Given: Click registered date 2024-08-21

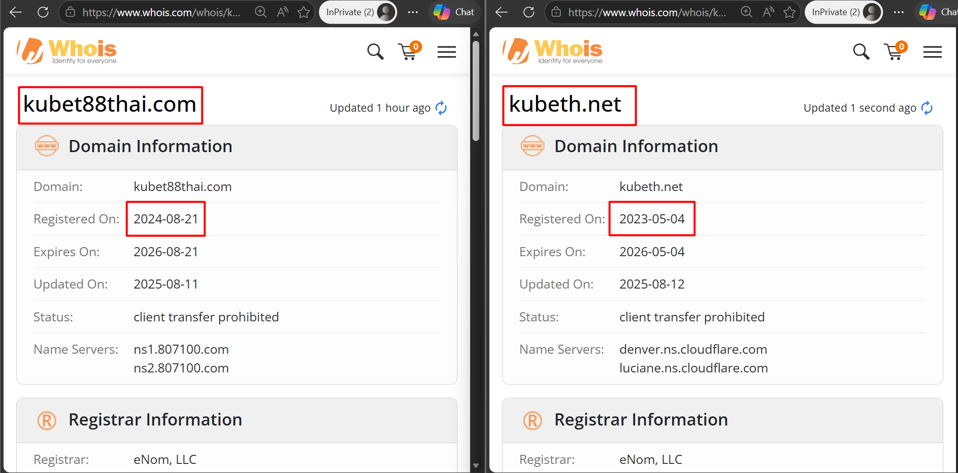Looking at the screenshot, I should coord(166,219).
